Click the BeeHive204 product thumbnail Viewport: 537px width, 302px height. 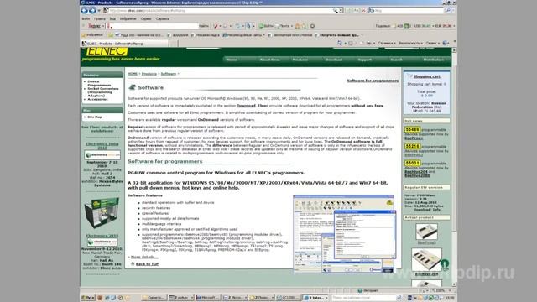426,259
